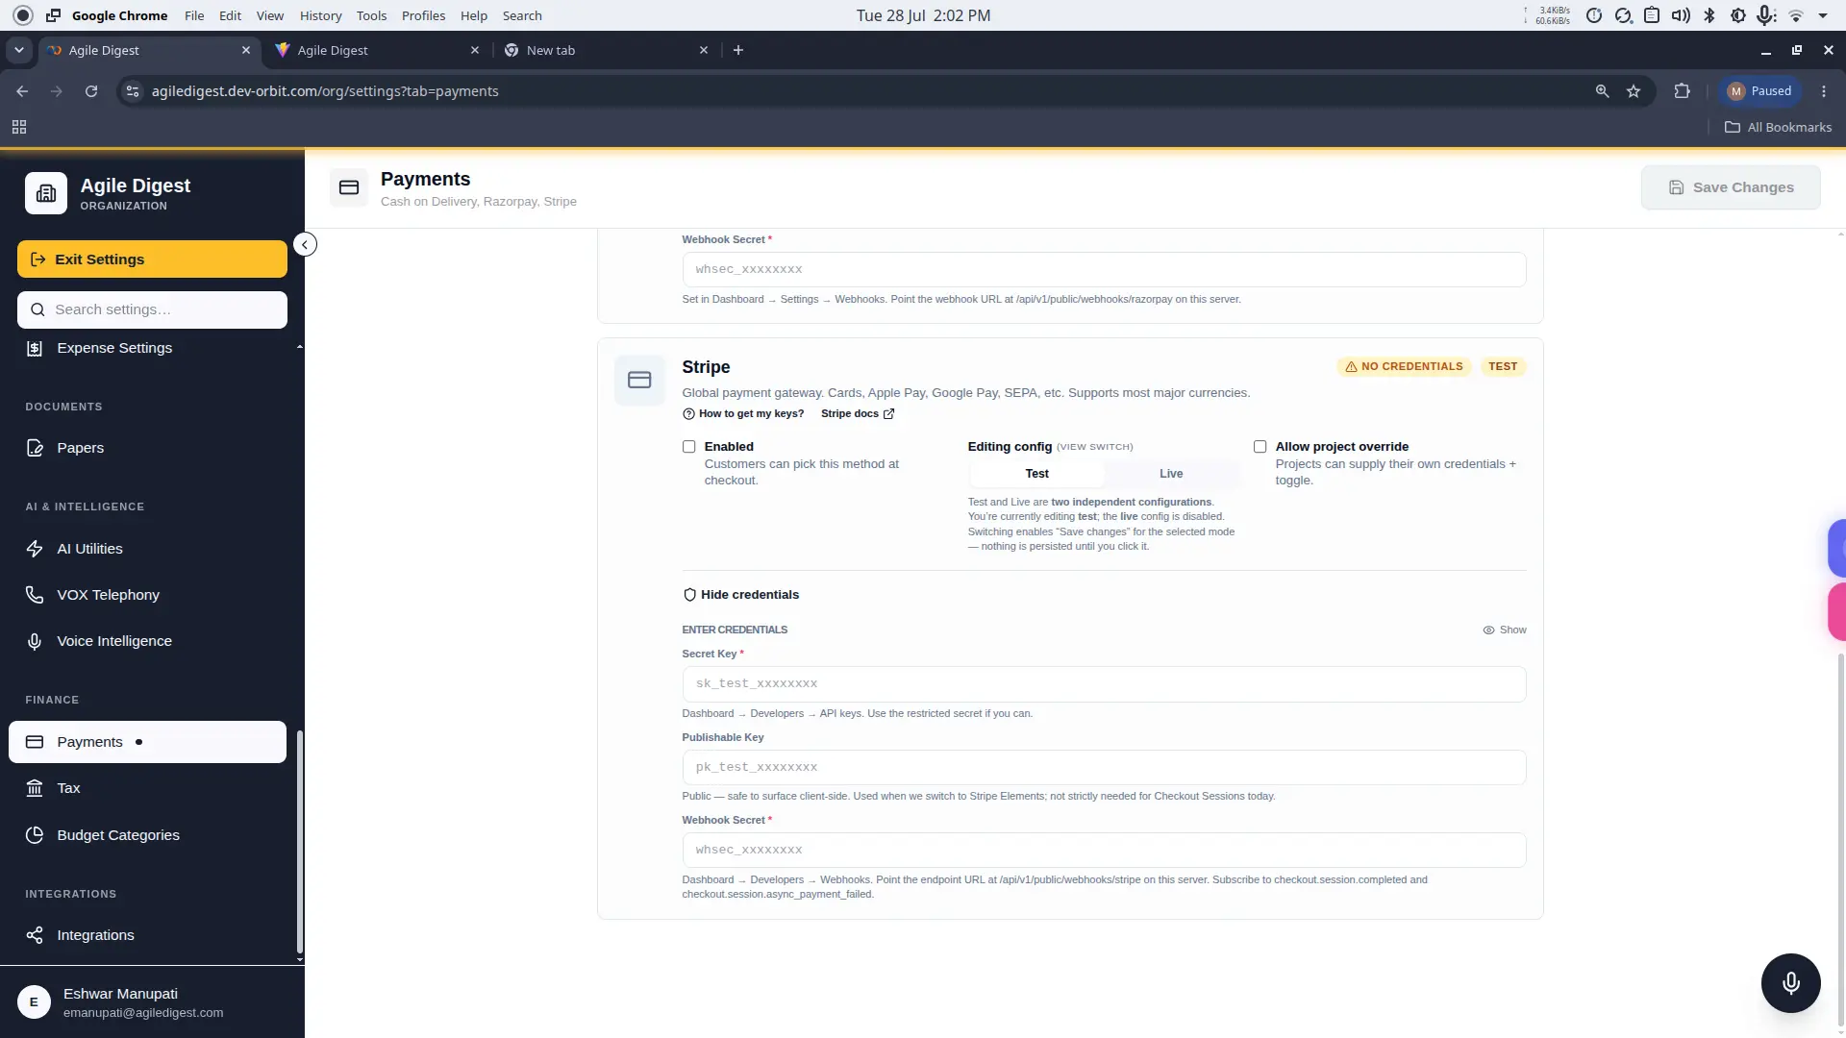Click the VOX Telephony phone icon
Screen dimensions: 1846x1038
point(35,595)
